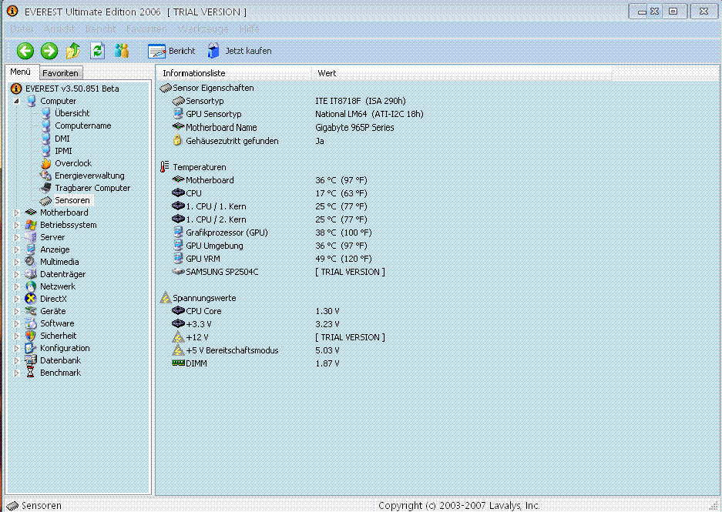This screenshot has height=512, width=722.
Task: Click the Anzeige monitor icon in the tree
Action: (31, 249)
